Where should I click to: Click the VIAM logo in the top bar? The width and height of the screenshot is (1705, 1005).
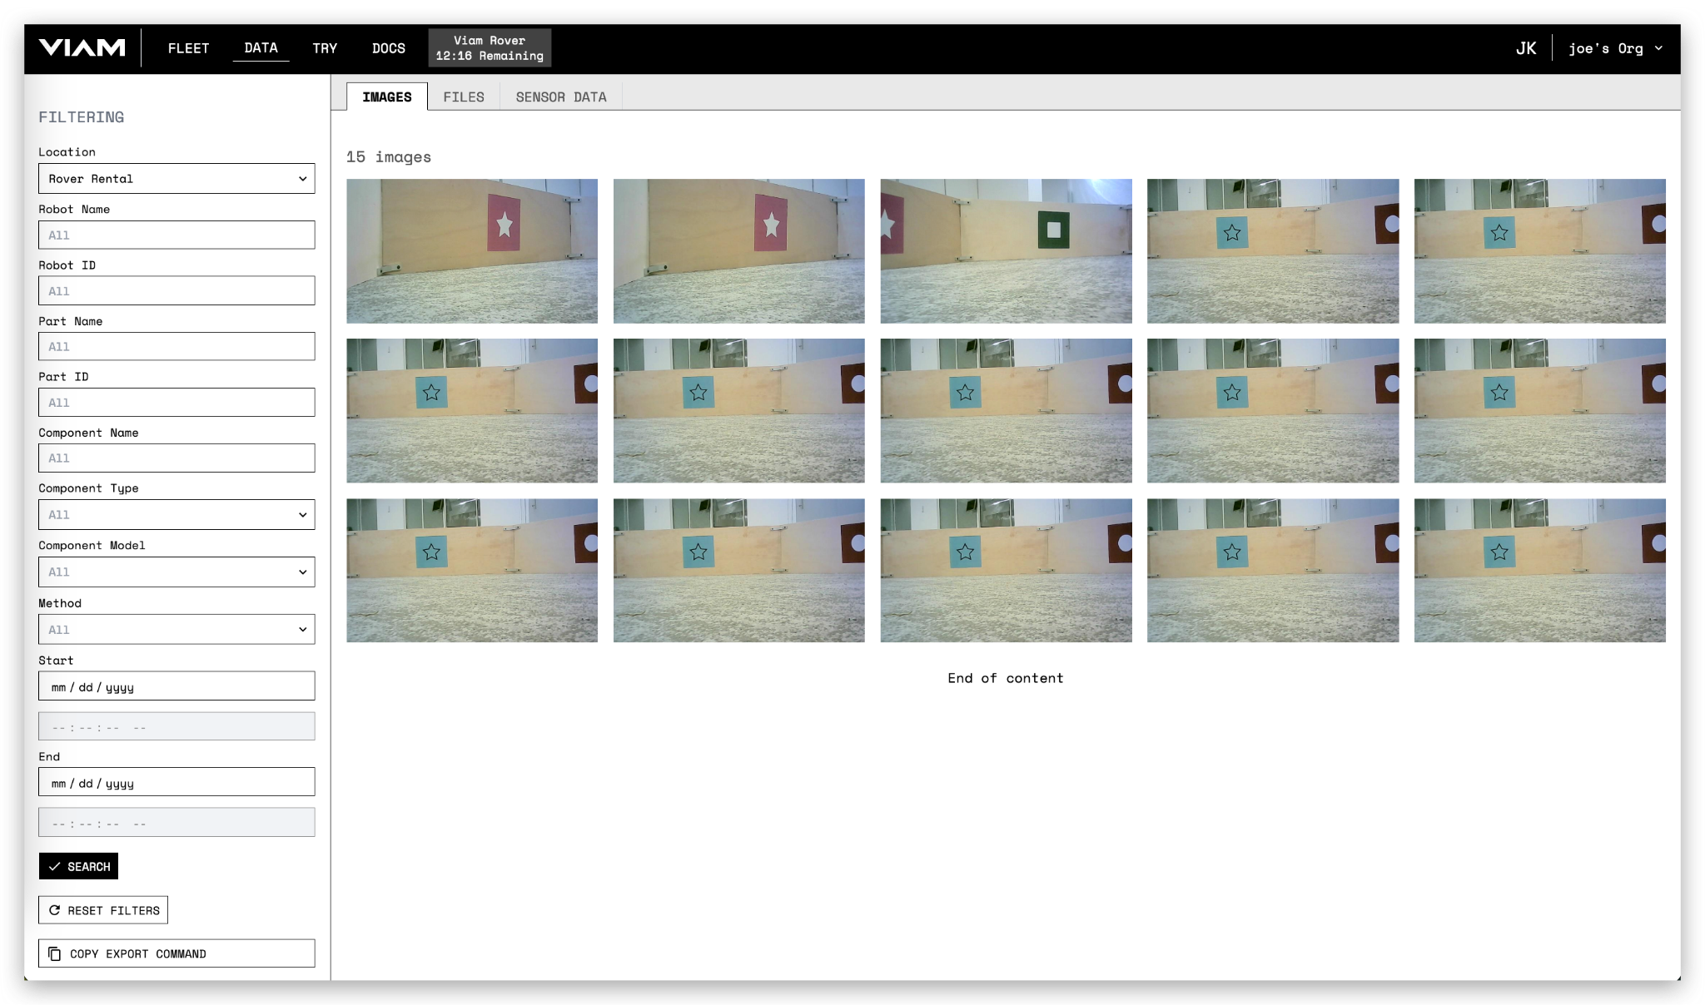click(x=81, y=47)
